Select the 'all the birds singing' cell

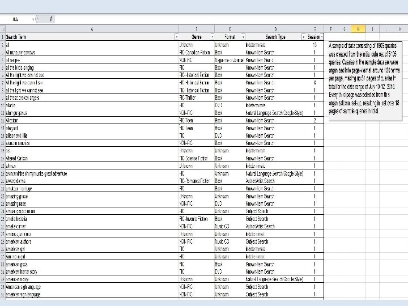(x=92, y=67)
